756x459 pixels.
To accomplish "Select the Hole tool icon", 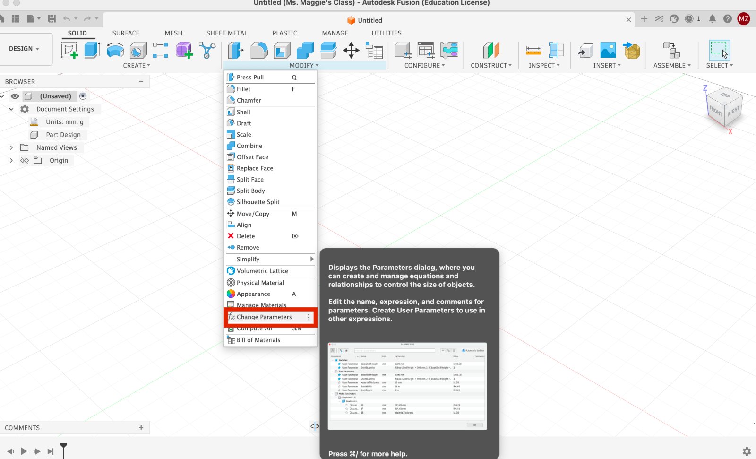I will click(x=138, y=50).
